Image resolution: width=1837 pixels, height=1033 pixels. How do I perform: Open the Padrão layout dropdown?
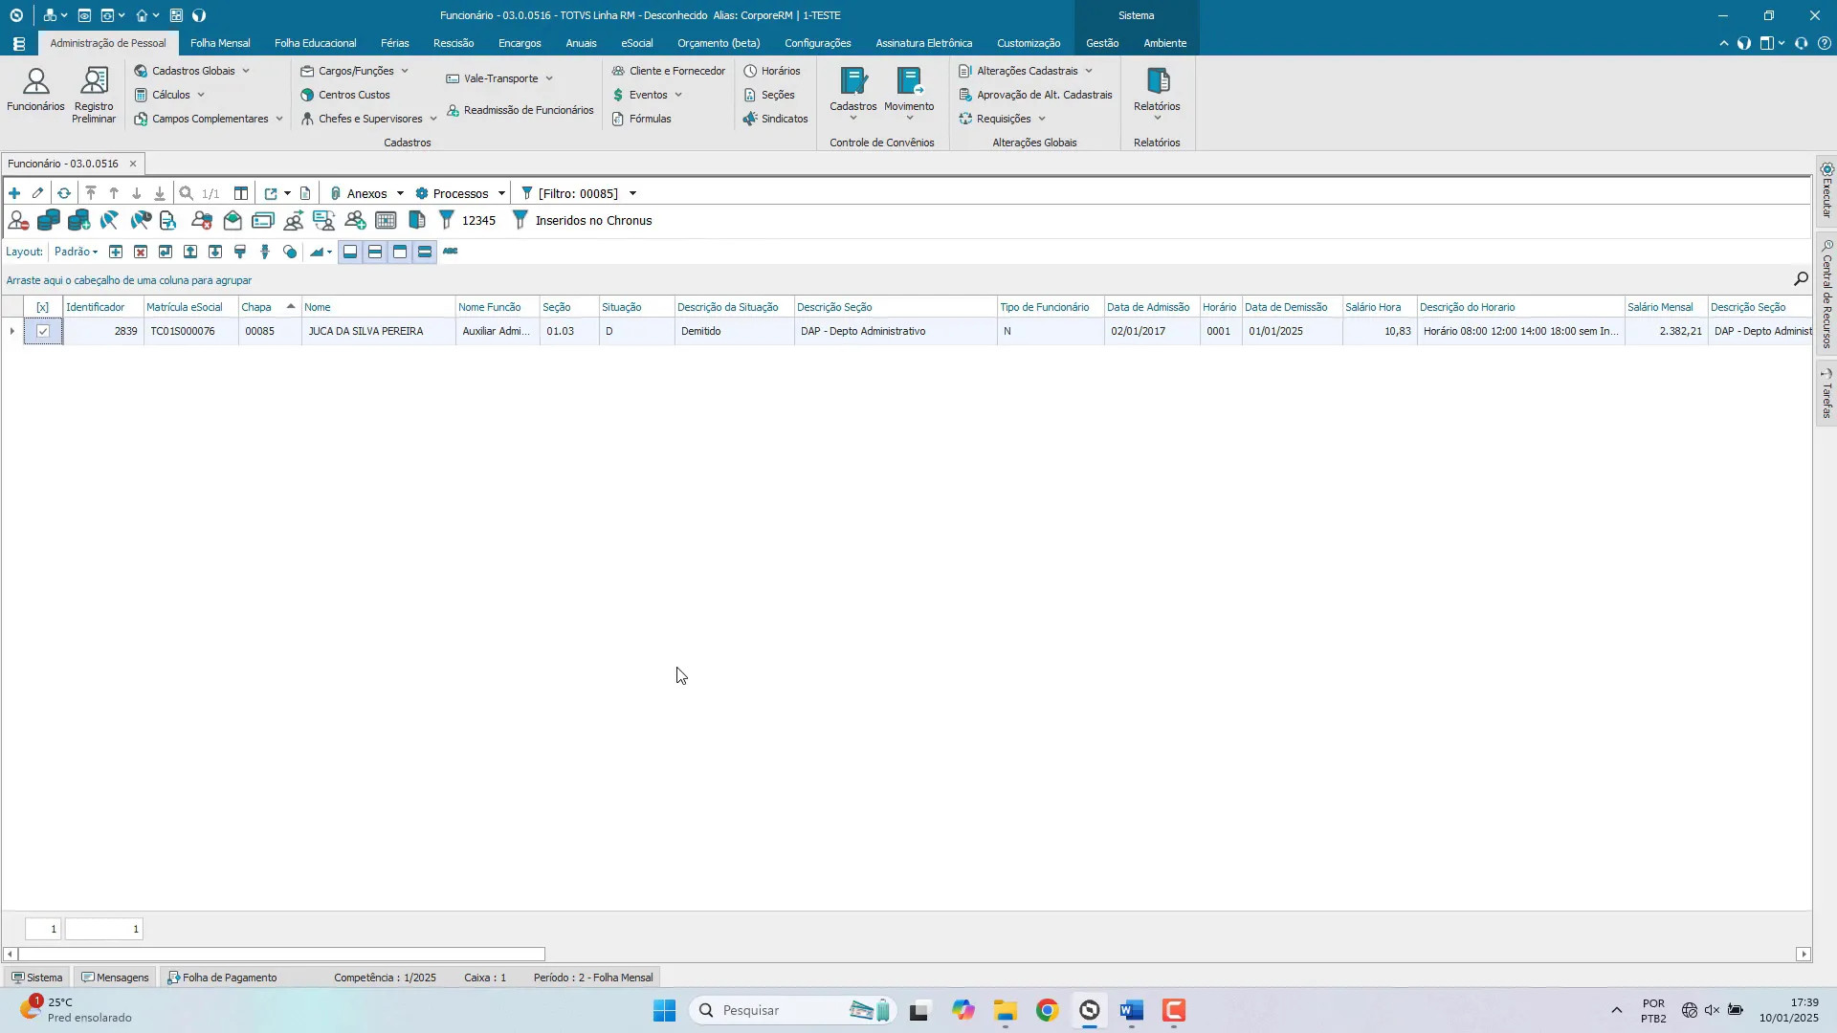pos(77,252)
